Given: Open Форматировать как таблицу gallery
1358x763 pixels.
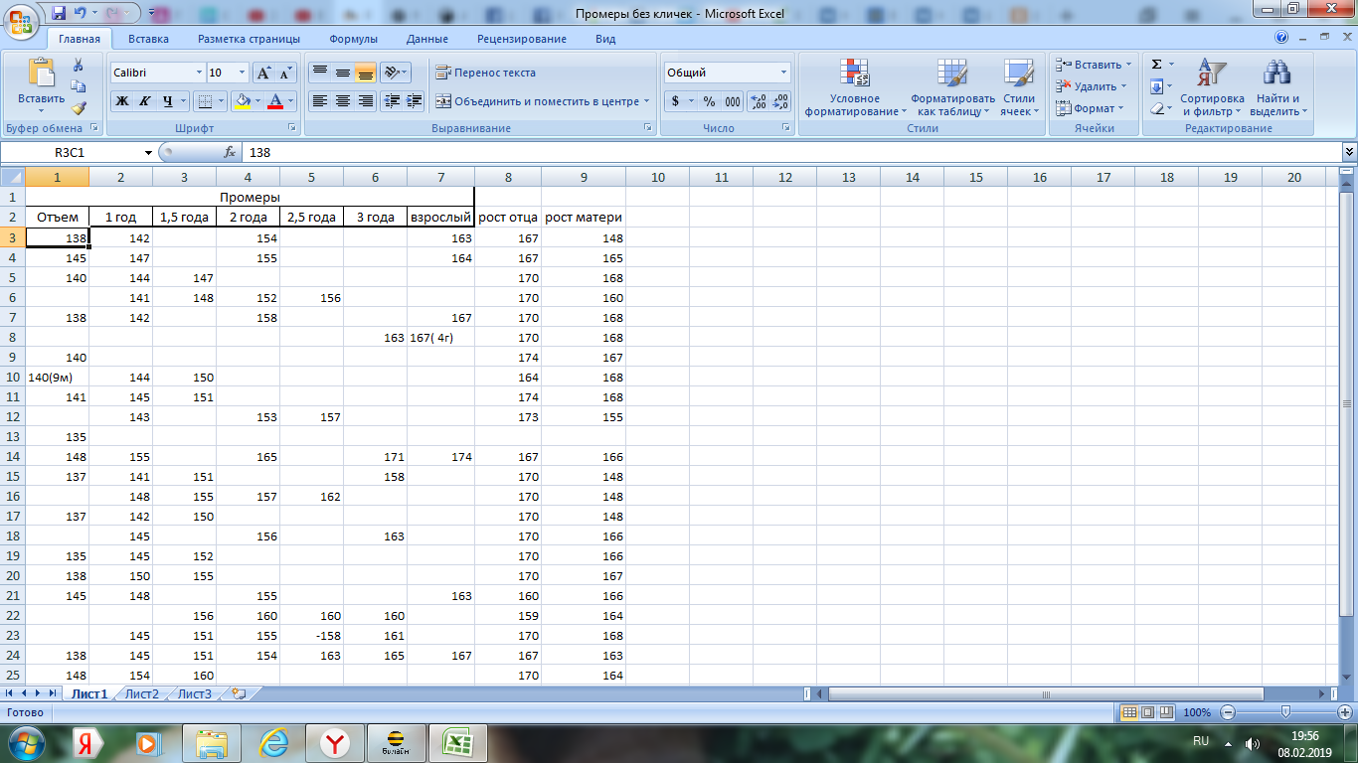Looking at the screenshot, I should point(952,87).
